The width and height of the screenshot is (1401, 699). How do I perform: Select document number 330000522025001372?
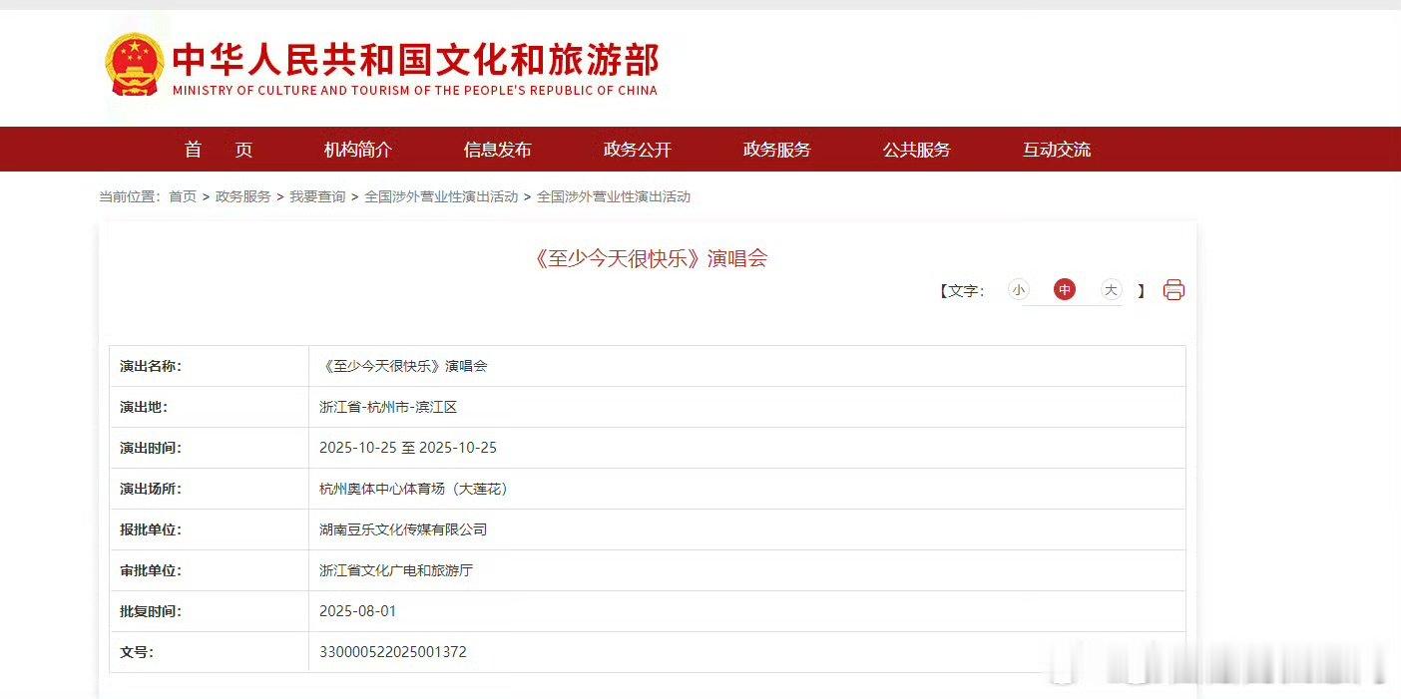[x=393, y=652]
